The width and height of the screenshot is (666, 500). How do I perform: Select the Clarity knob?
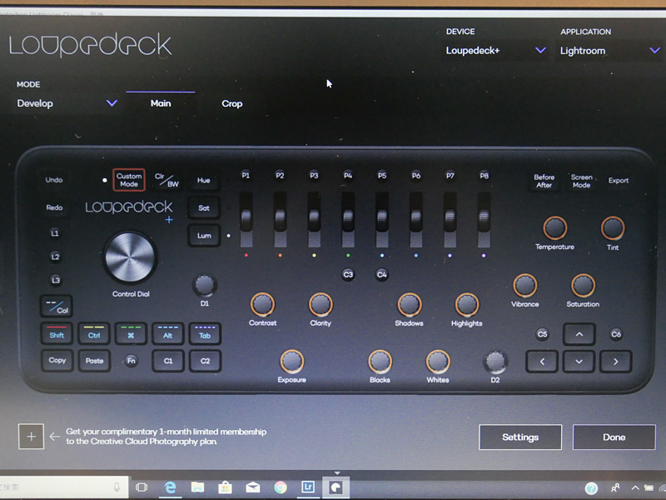tap(321, 304)
